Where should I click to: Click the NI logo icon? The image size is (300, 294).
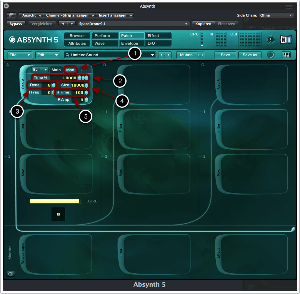285,40
